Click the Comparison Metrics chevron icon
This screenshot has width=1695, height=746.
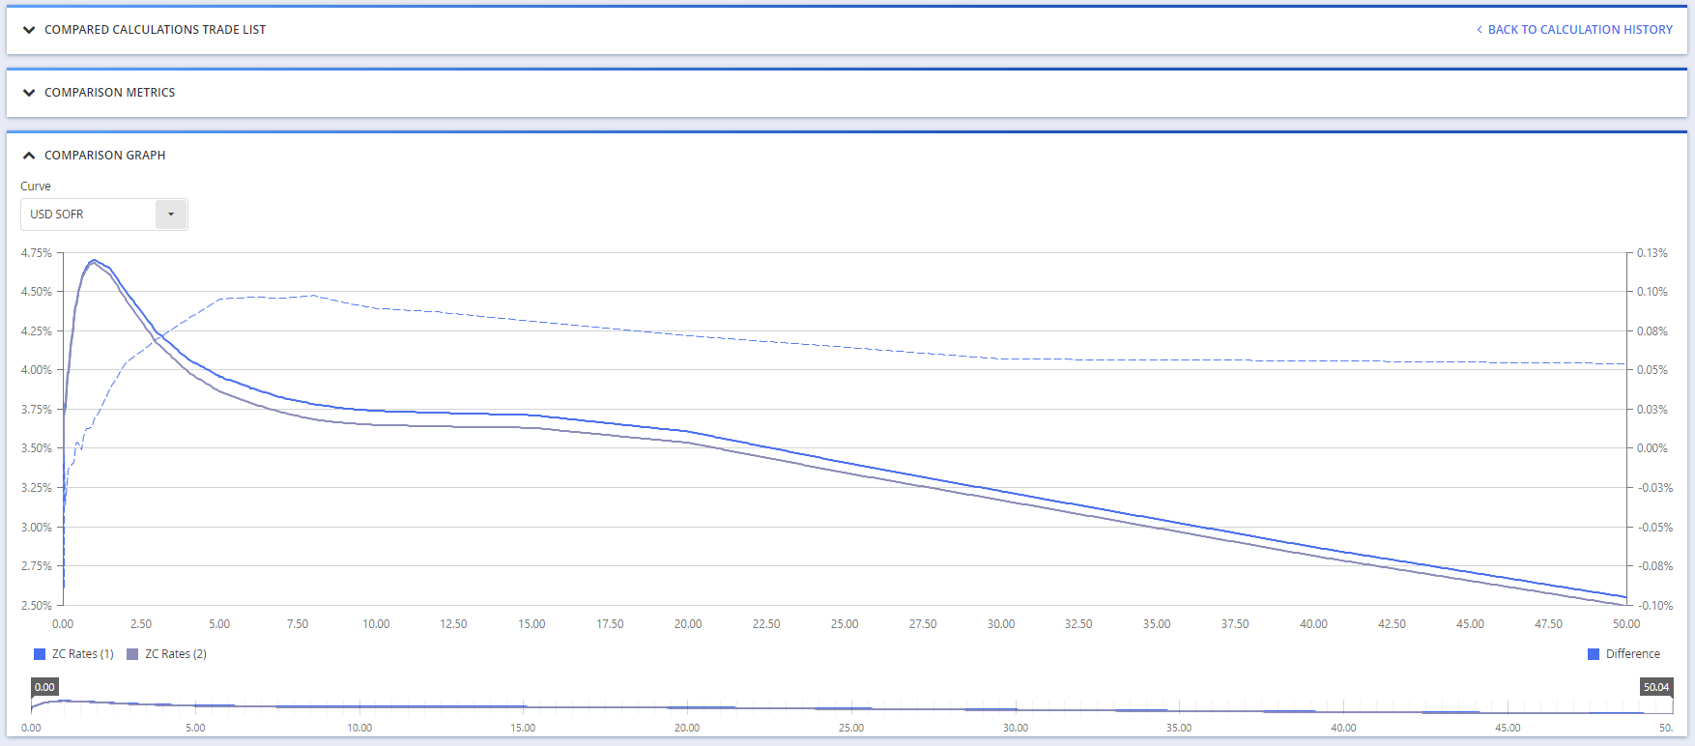29,93
